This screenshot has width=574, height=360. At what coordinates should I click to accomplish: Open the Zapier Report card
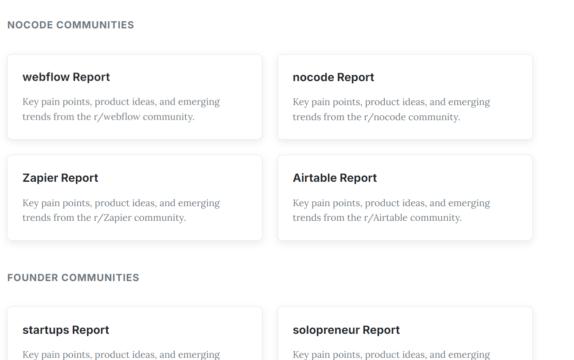[134, 198]
